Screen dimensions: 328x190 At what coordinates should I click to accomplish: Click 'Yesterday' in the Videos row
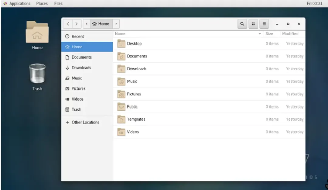pyautogui.click(x=295, y=132)
